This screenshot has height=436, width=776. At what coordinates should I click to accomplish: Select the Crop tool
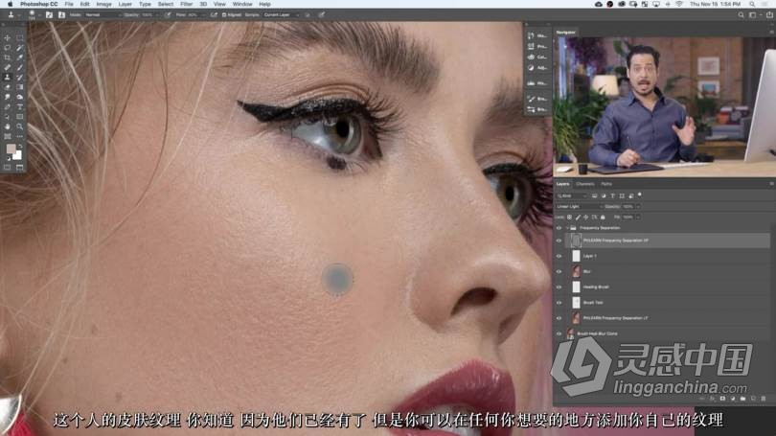tap(8, 57)
